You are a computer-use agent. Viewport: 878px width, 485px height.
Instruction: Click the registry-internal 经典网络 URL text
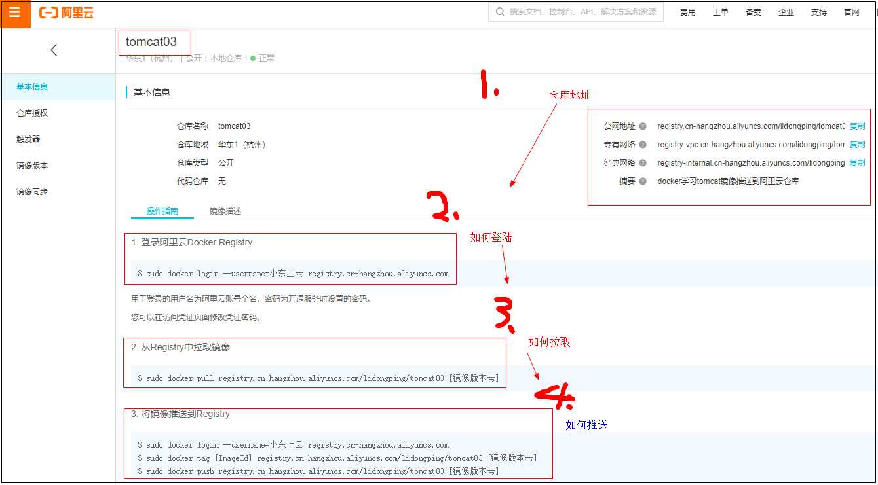pos(751,163)
